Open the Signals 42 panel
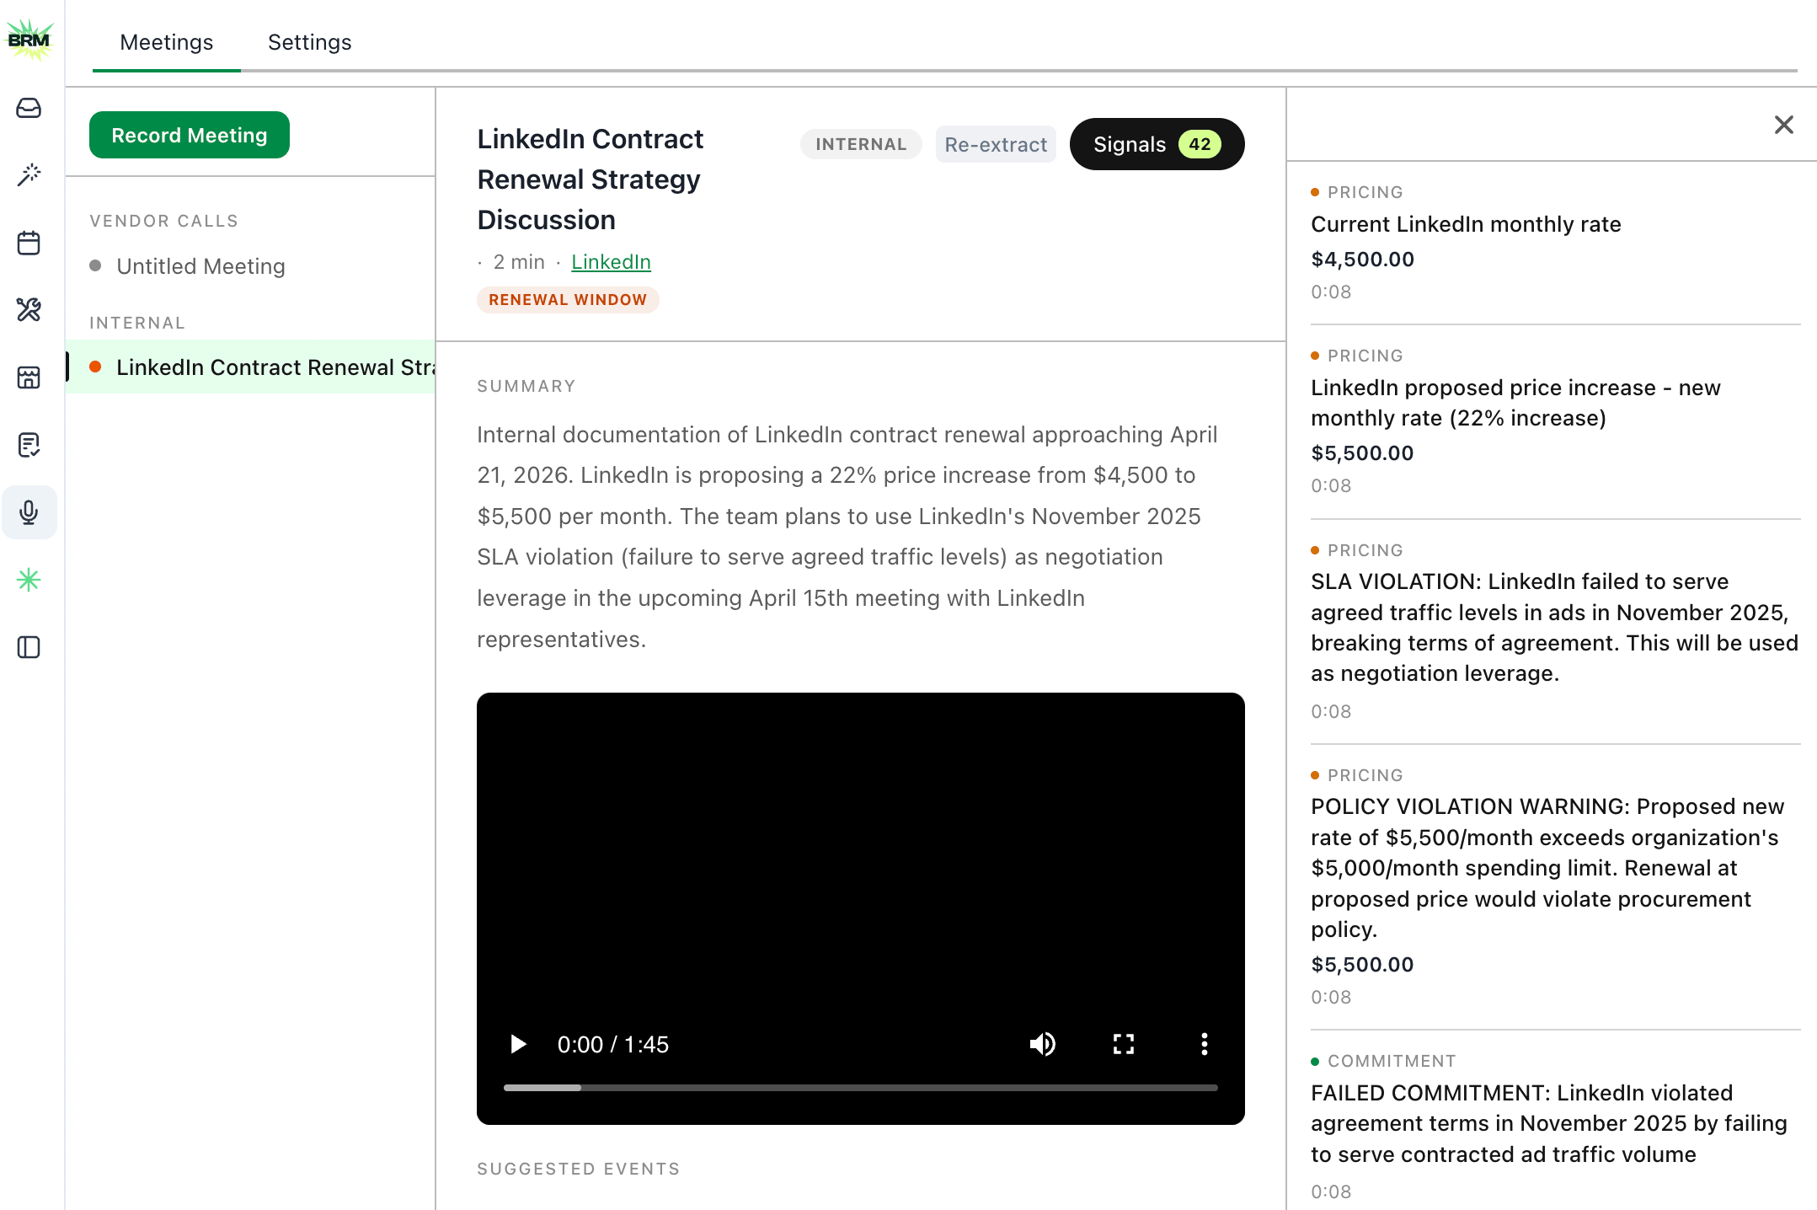 pos(1156,144)
